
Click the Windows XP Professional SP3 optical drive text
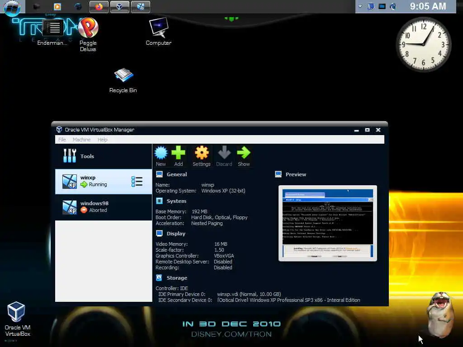(289, 300)
